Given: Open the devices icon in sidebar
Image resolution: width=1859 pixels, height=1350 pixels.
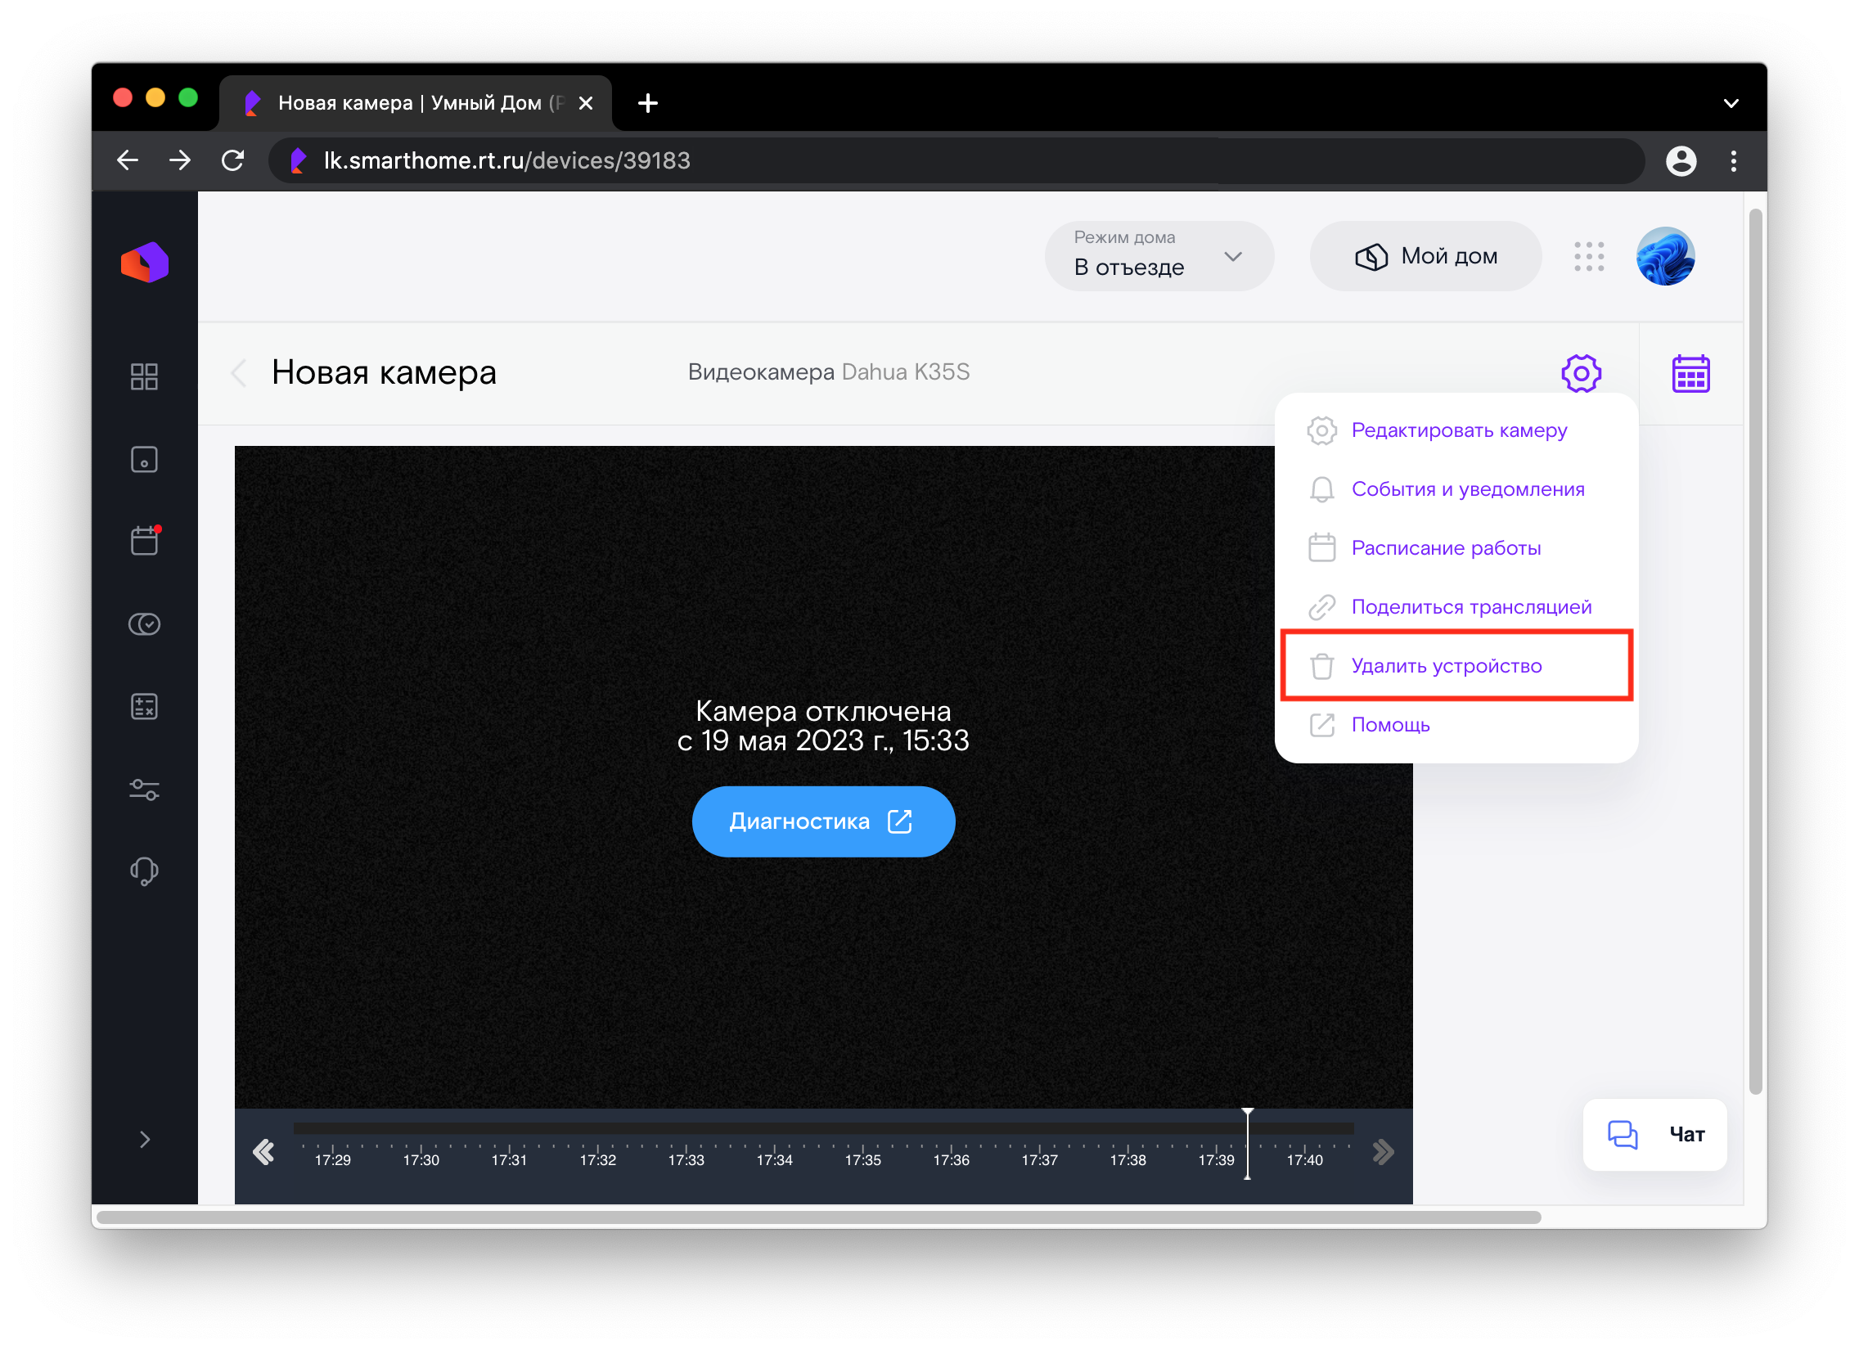Looking at the screenshot, I should click(144, 459).
